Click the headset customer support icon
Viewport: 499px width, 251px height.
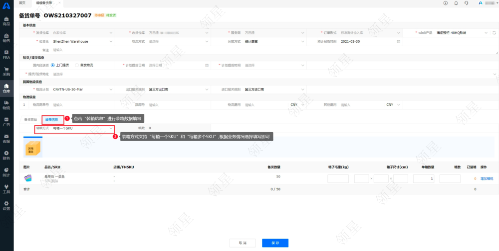pyautogui.click(x=466, y=3)
